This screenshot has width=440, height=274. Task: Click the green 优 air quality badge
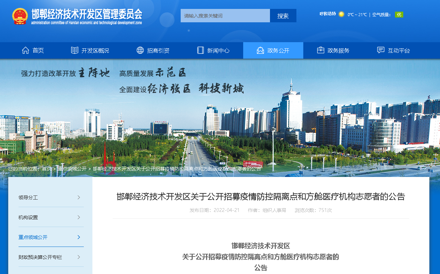click(399, 14)
